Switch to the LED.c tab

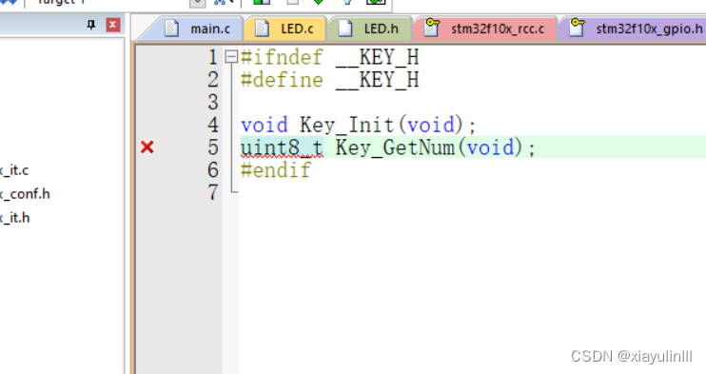coord(284,29)
